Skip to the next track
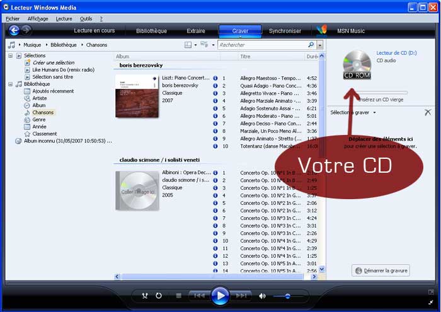The width and height of the screenshot is (441, 312). coord(241,296)
